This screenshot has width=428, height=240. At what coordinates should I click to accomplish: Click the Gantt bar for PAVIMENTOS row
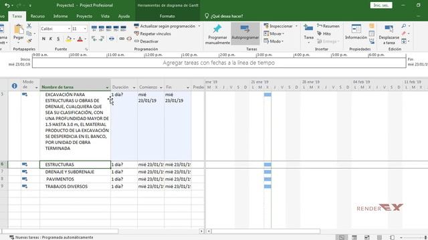(x=267, y=179)
